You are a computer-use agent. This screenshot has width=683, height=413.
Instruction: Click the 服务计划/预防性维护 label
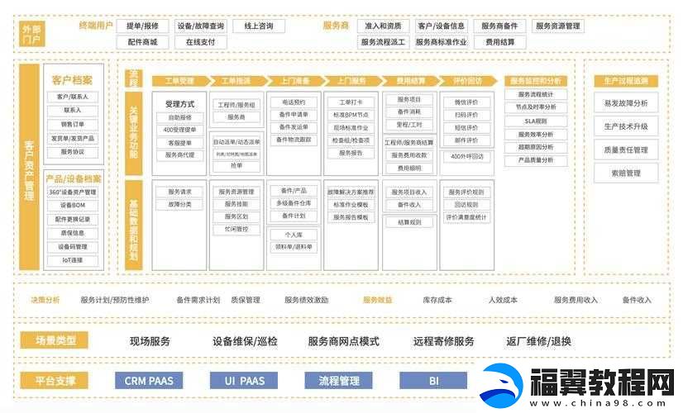point(115,300)
